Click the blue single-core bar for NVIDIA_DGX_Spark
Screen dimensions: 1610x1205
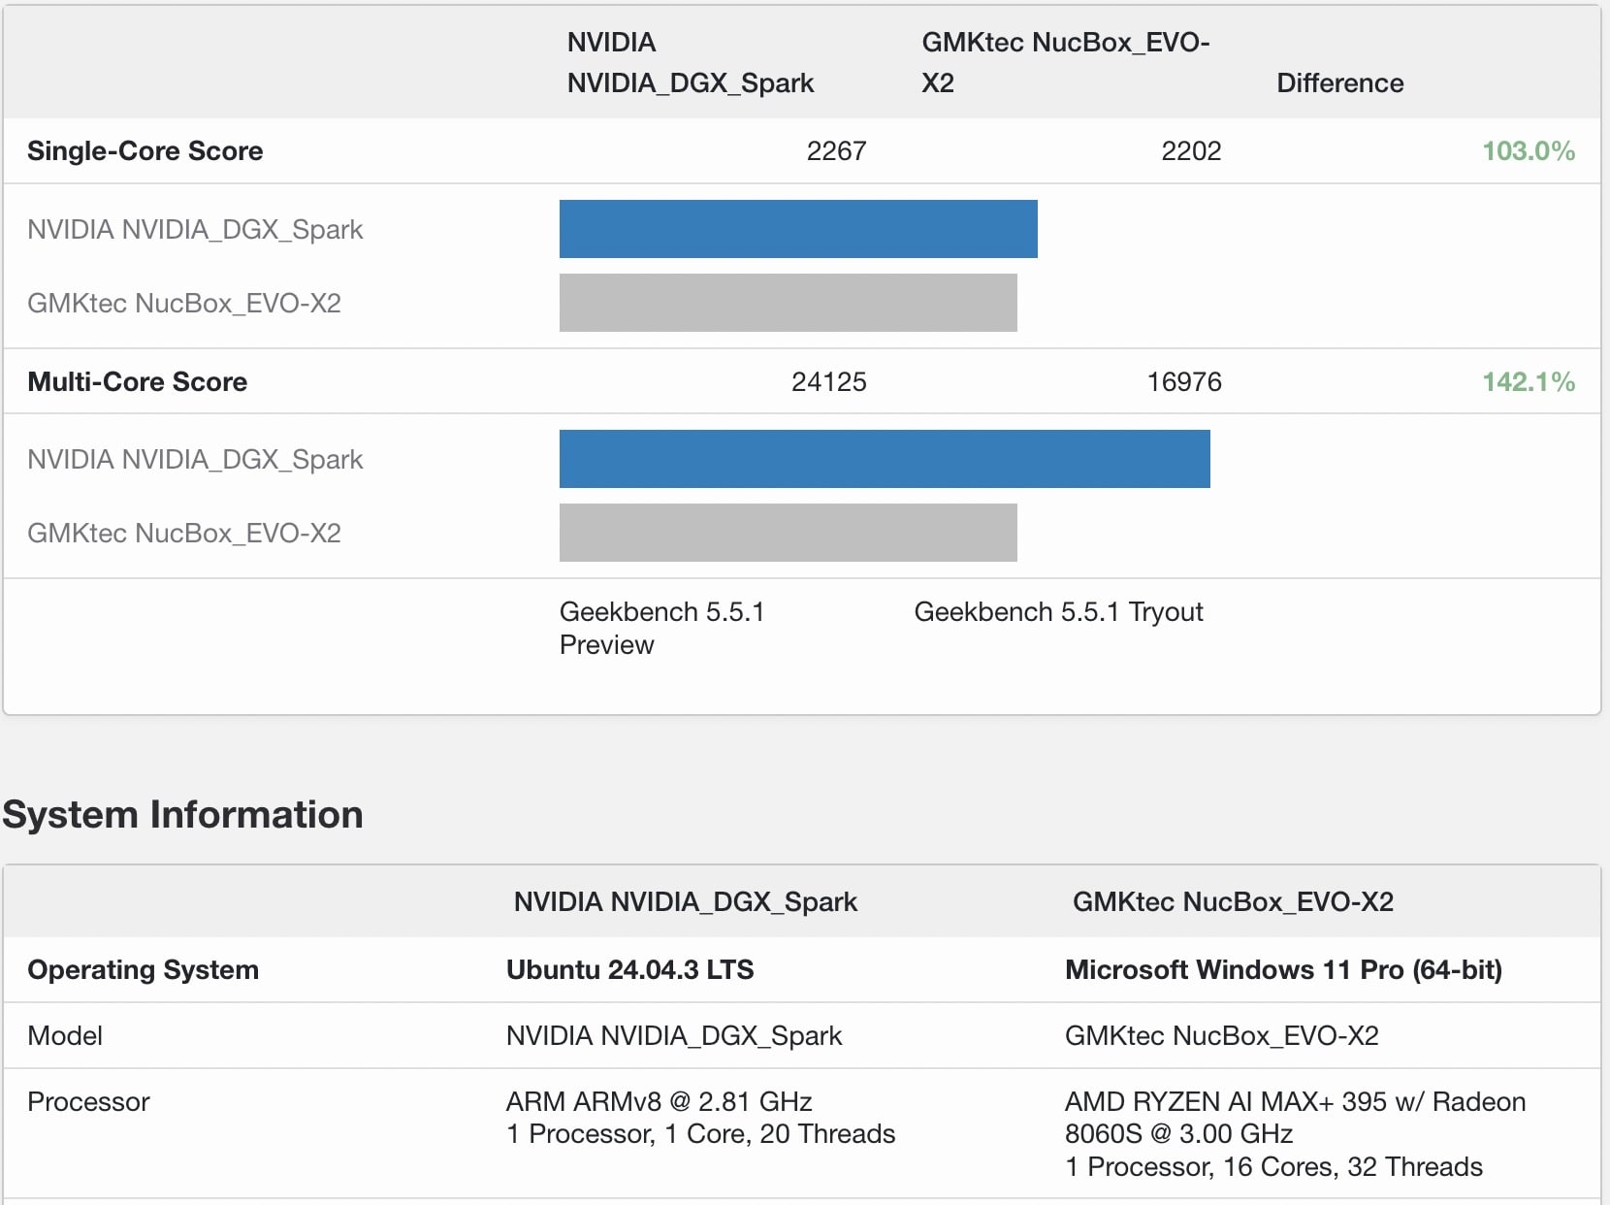pyautogui.click(x=797, y=229)
